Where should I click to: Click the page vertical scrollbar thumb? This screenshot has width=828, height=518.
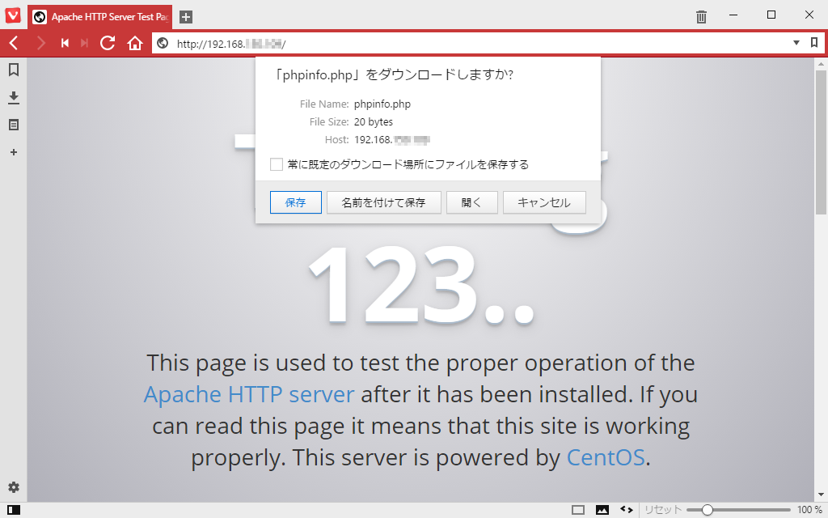821,142
